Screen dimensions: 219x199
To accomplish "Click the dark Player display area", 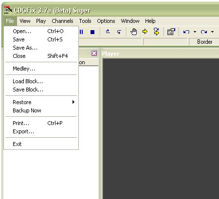I will click(x=161, y=129).
